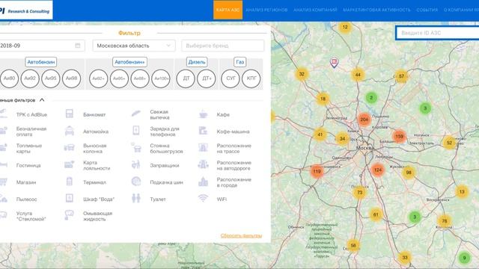
Task: Toggle the КПГ gas filter
Action: click(251, 78)
